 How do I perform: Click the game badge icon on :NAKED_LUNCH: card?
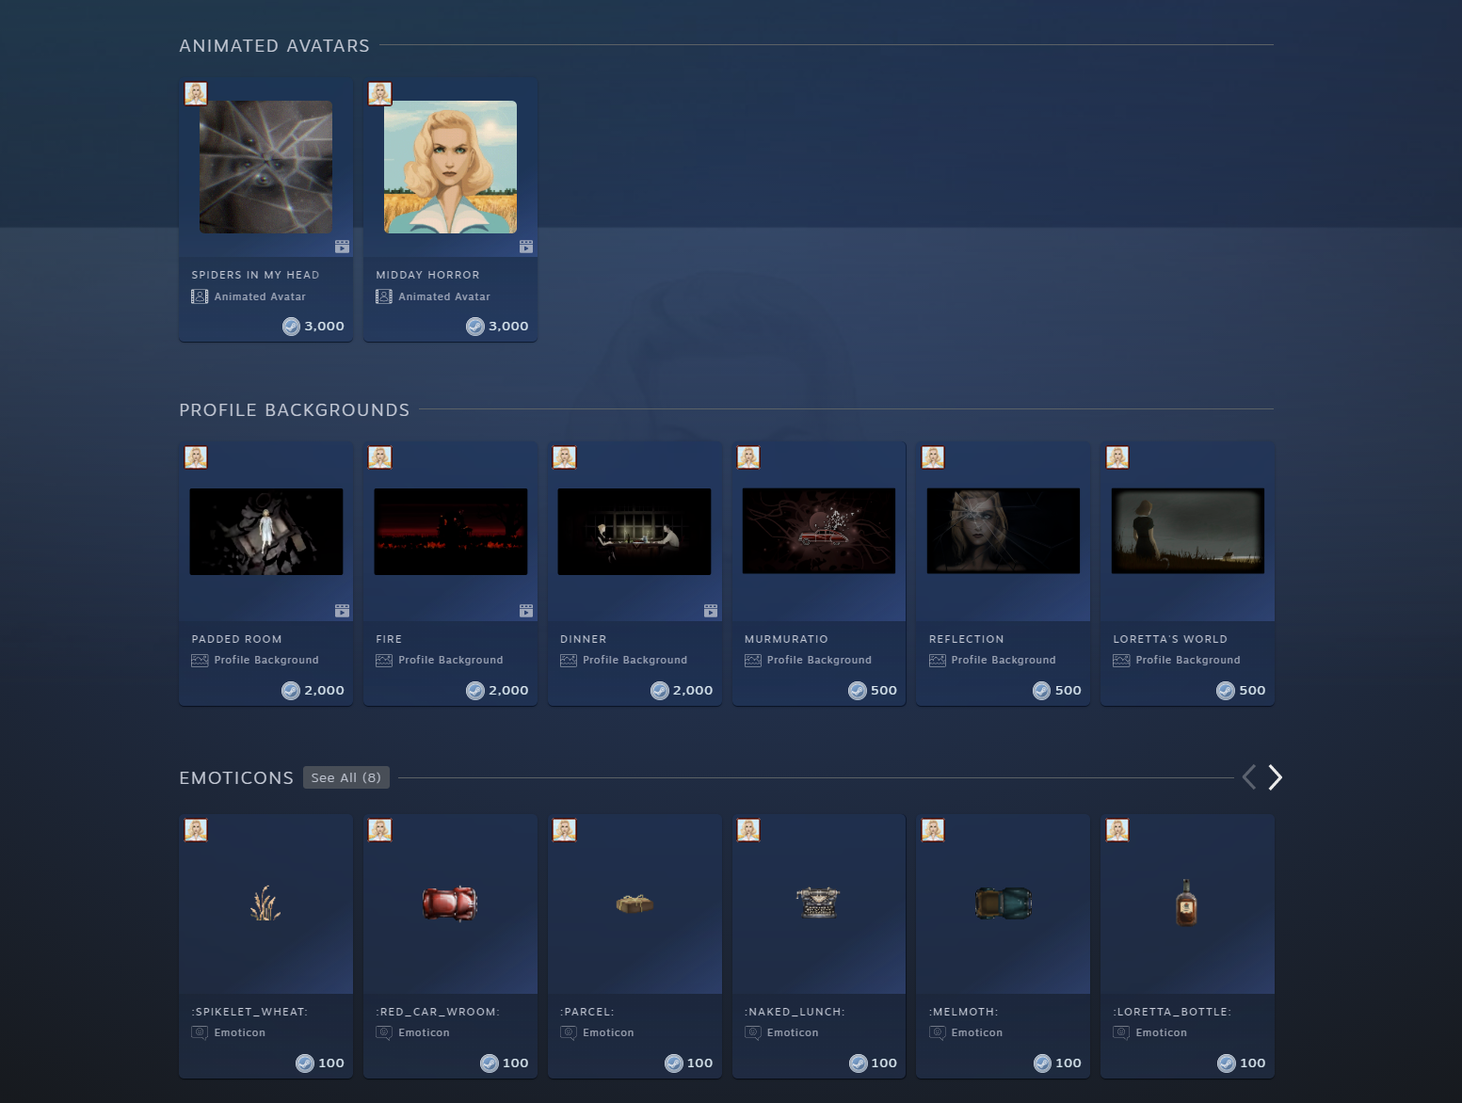point(748,830)
